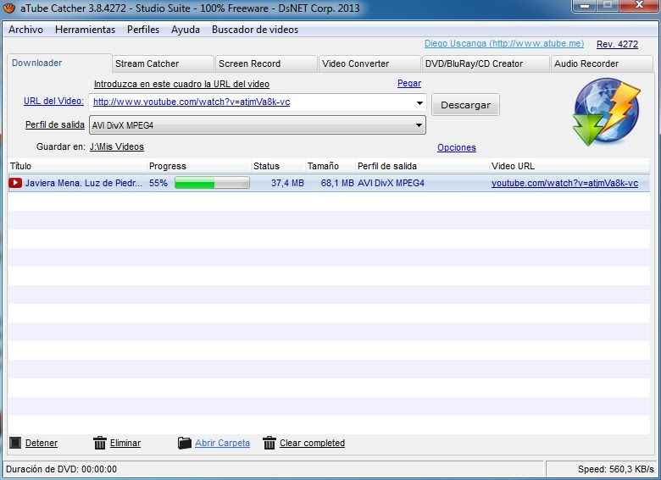Open the youtube.com/watch?v=atjmVa8k-vc row link

(x=564, y=183)
